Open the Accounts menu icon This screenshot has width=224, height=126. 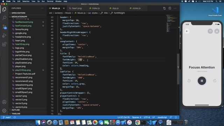4,102
